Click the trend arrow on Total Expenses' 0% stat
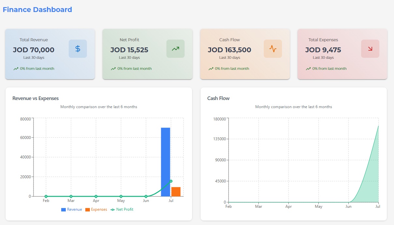The image size is (394, 225). point(308,69)
